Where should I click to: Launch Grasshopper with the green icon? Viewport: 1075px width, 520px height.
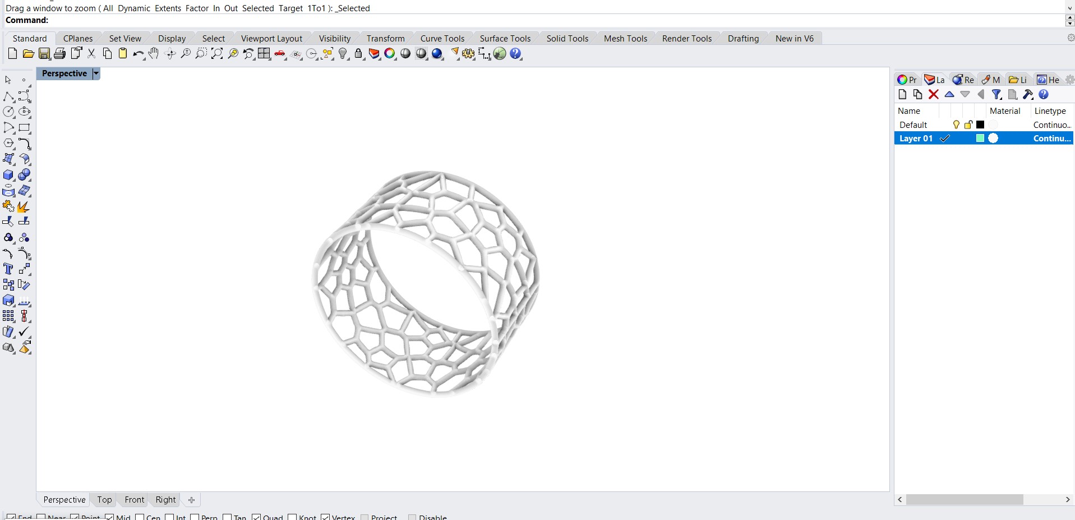500,54
